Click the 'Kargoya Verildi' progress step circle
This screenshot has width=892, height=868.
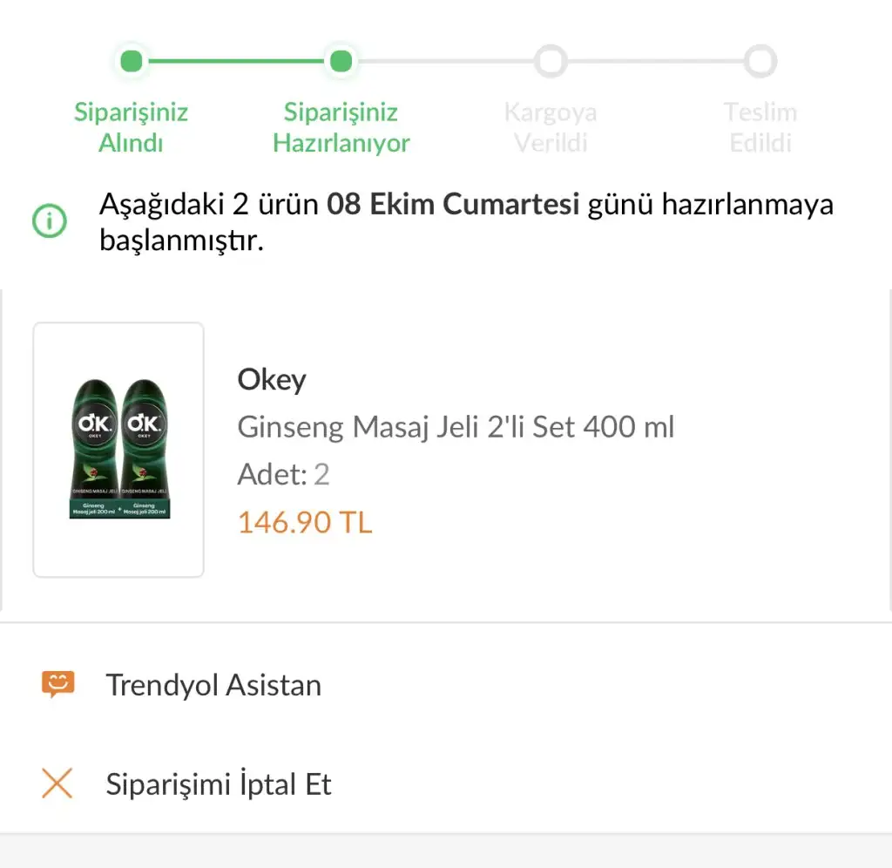551,61
